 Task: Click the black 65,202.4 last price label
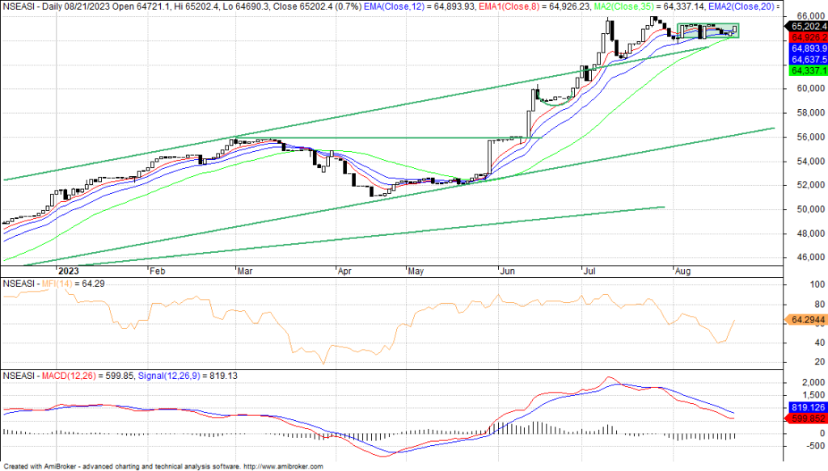(803, 26)
